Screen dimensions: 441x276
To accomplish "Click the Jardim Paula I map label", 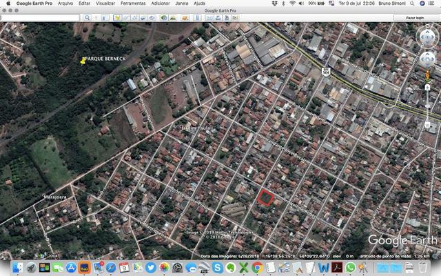I will 196,128.
